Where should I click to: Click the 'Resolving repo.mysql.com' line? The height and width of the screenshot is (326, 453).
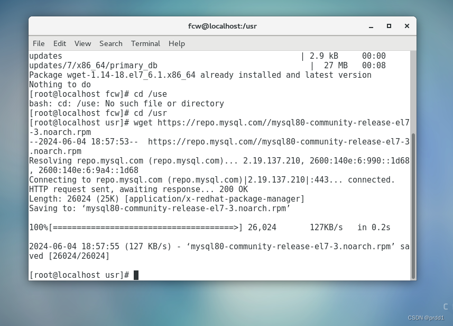219,166
